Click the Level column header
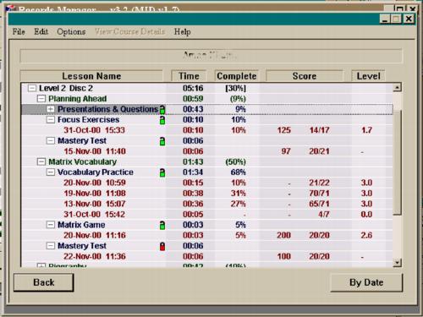The image size is (423, 317). point(368,76)
